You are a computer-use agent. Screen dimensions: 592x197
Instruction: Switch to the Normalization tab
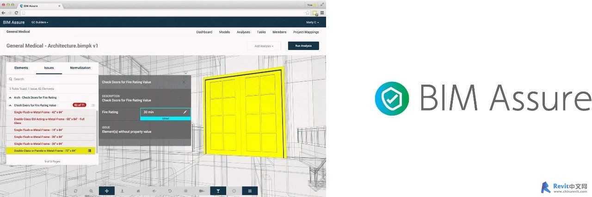pos(80,68)
